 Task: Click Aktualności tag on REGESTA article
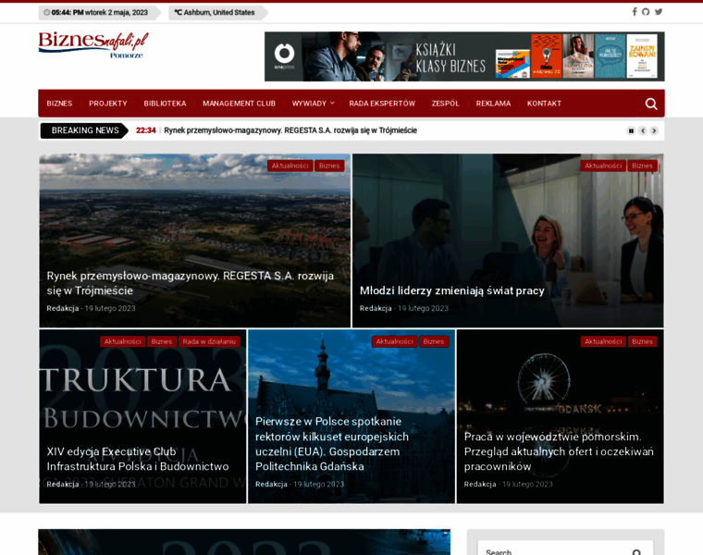tap(290, 166)
